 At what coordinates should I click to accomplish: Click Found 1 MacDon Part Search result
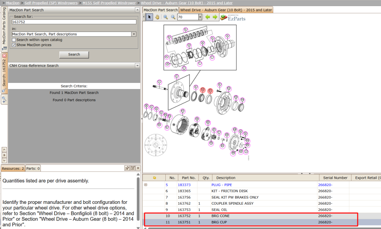coord(74,93)
